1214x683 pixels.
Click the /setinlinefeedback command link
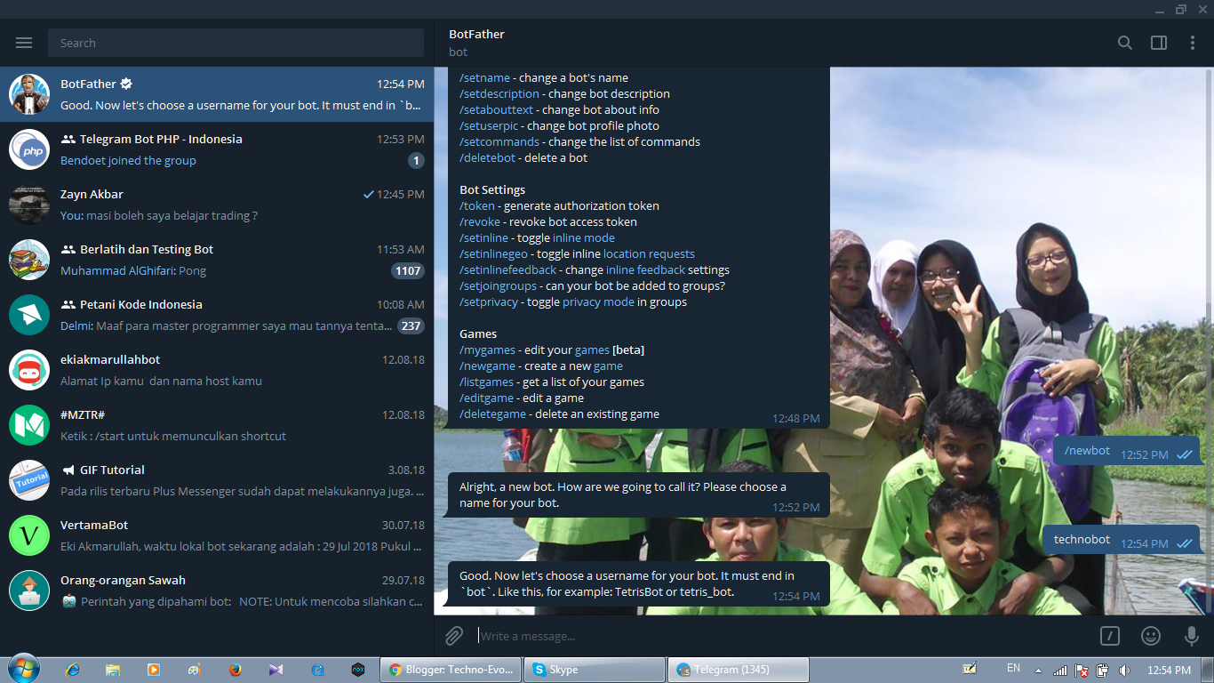507,269
